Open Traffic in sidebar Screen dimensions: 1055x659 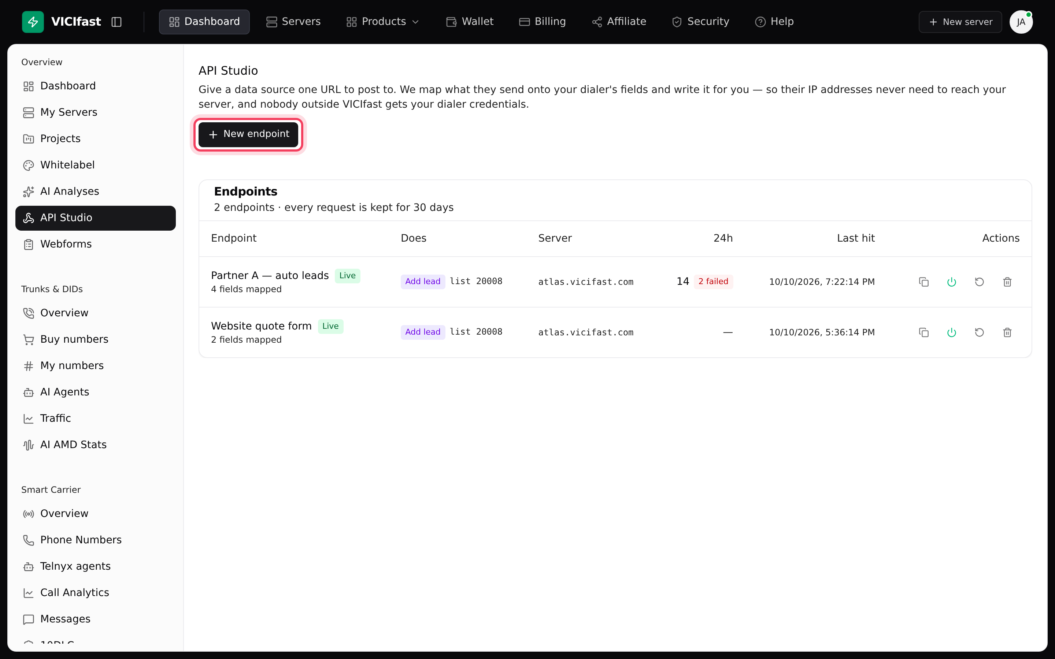point(96,418)
